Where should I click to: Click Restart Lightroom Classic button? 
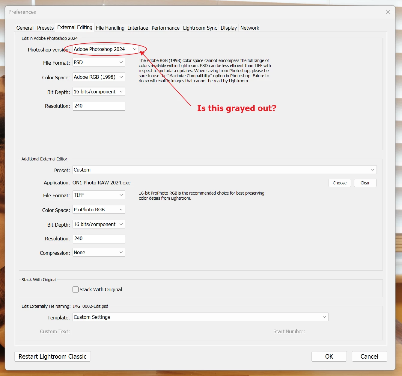52,357
